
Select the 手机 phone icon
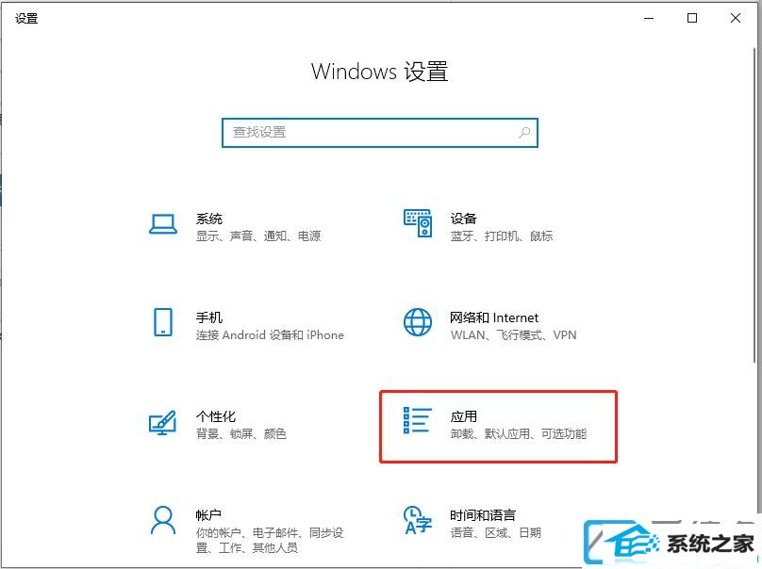tap(163, 322)
